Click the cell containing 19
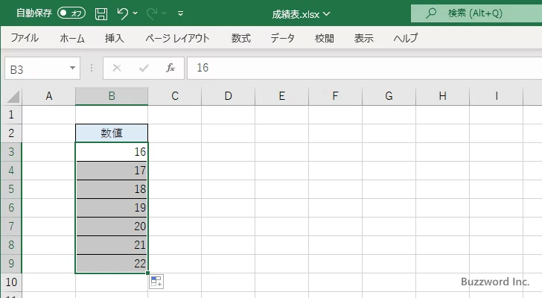Viewport: 542px width, 298px height. coord(112,208)
